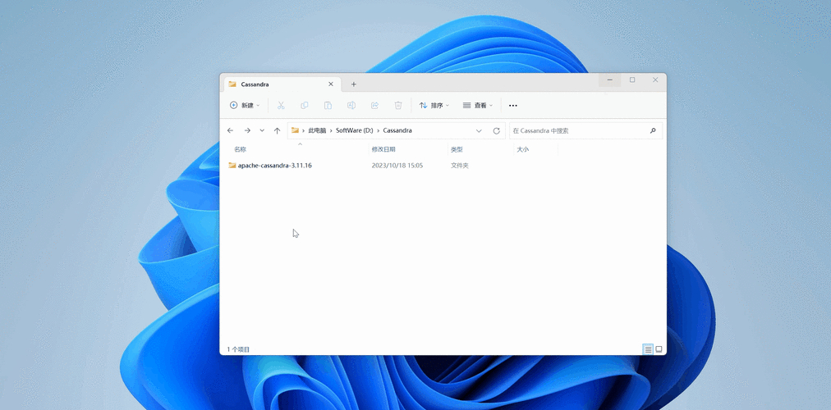Close the Cassandra Explorer window

point(655,80)
